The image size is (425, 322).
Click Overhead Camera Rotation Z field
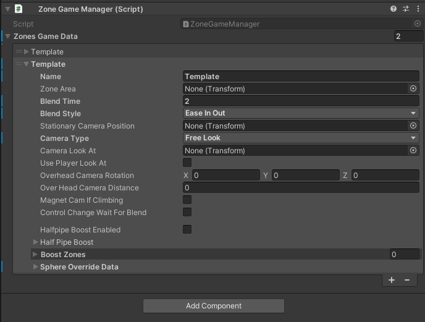pyautogui.click(x=385, y=176)
